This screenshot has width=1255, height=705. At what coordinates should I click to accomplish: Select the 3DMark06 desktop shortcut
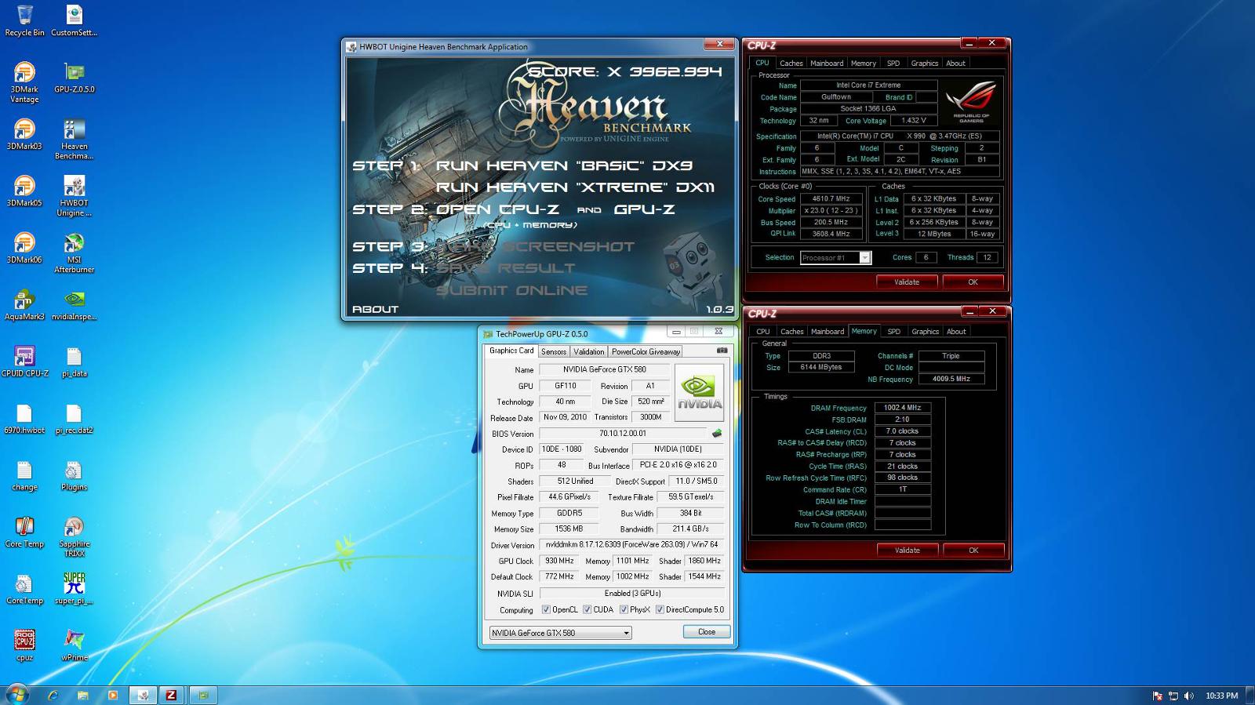click(24, 248)
